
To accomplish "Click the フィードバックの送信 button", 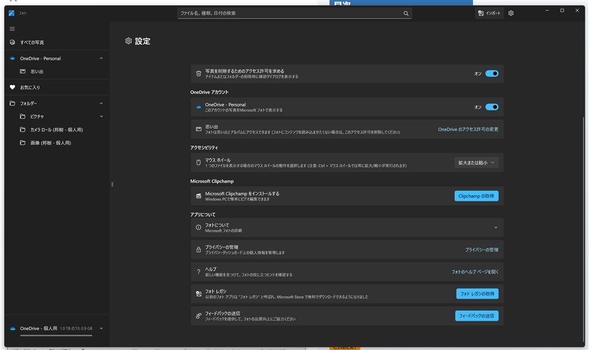I will pyautogui.click(x=477, y=316).
